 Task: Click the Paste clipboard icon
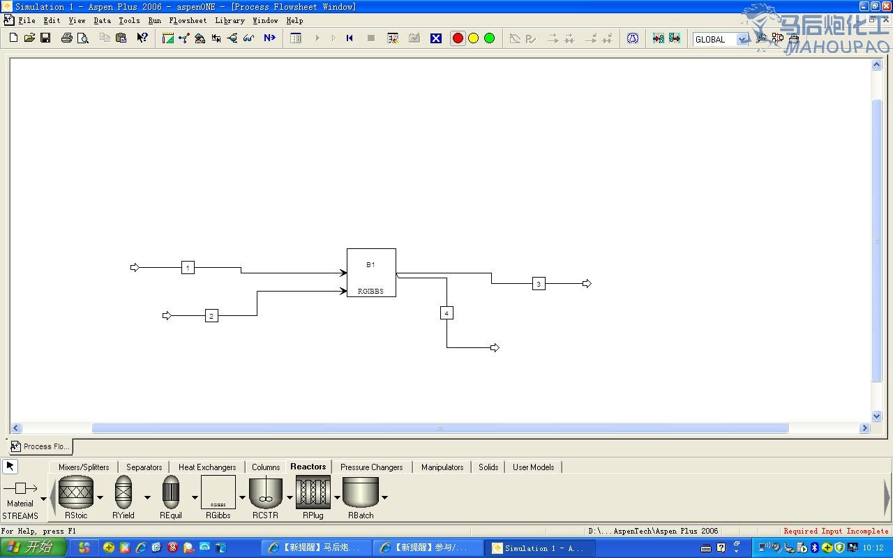click(x=121, y=38)
